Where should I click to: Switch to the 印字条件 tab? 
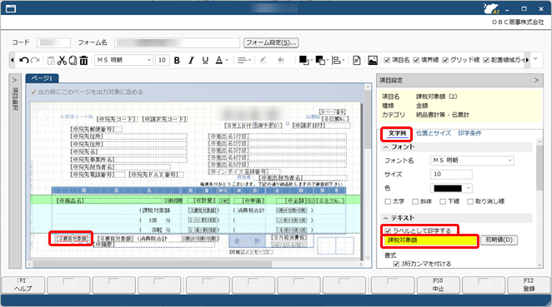(469, 133)
